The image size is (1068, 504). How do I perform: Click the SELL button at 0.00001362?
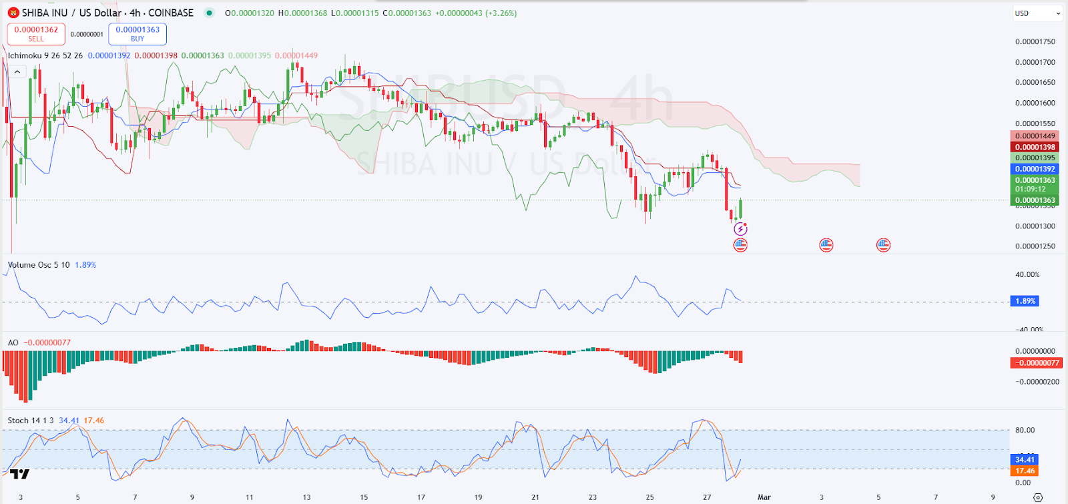[x=36, y=34]
